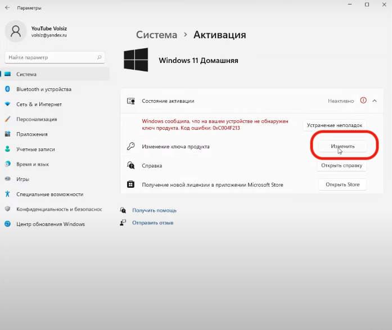Click the Получить помощь headset icon

(123, 210)
